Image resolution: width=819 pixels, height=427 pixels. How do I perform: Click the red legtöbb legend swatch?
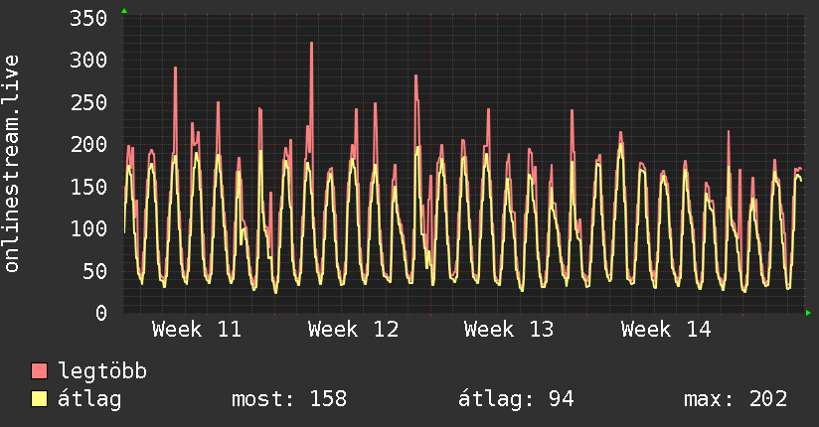[39, 370]
